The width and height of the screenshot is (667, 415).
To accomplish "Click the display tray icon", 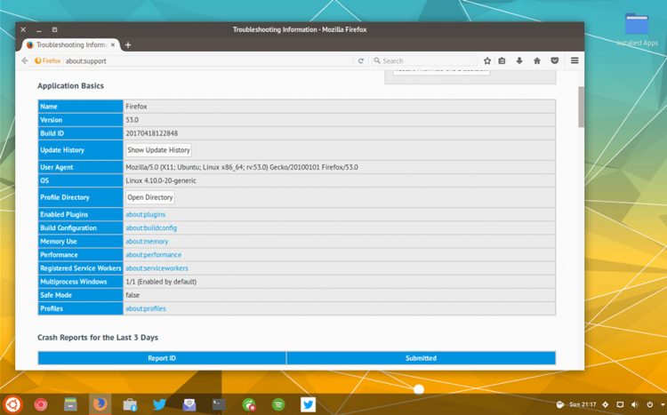I will pos(620,404).
